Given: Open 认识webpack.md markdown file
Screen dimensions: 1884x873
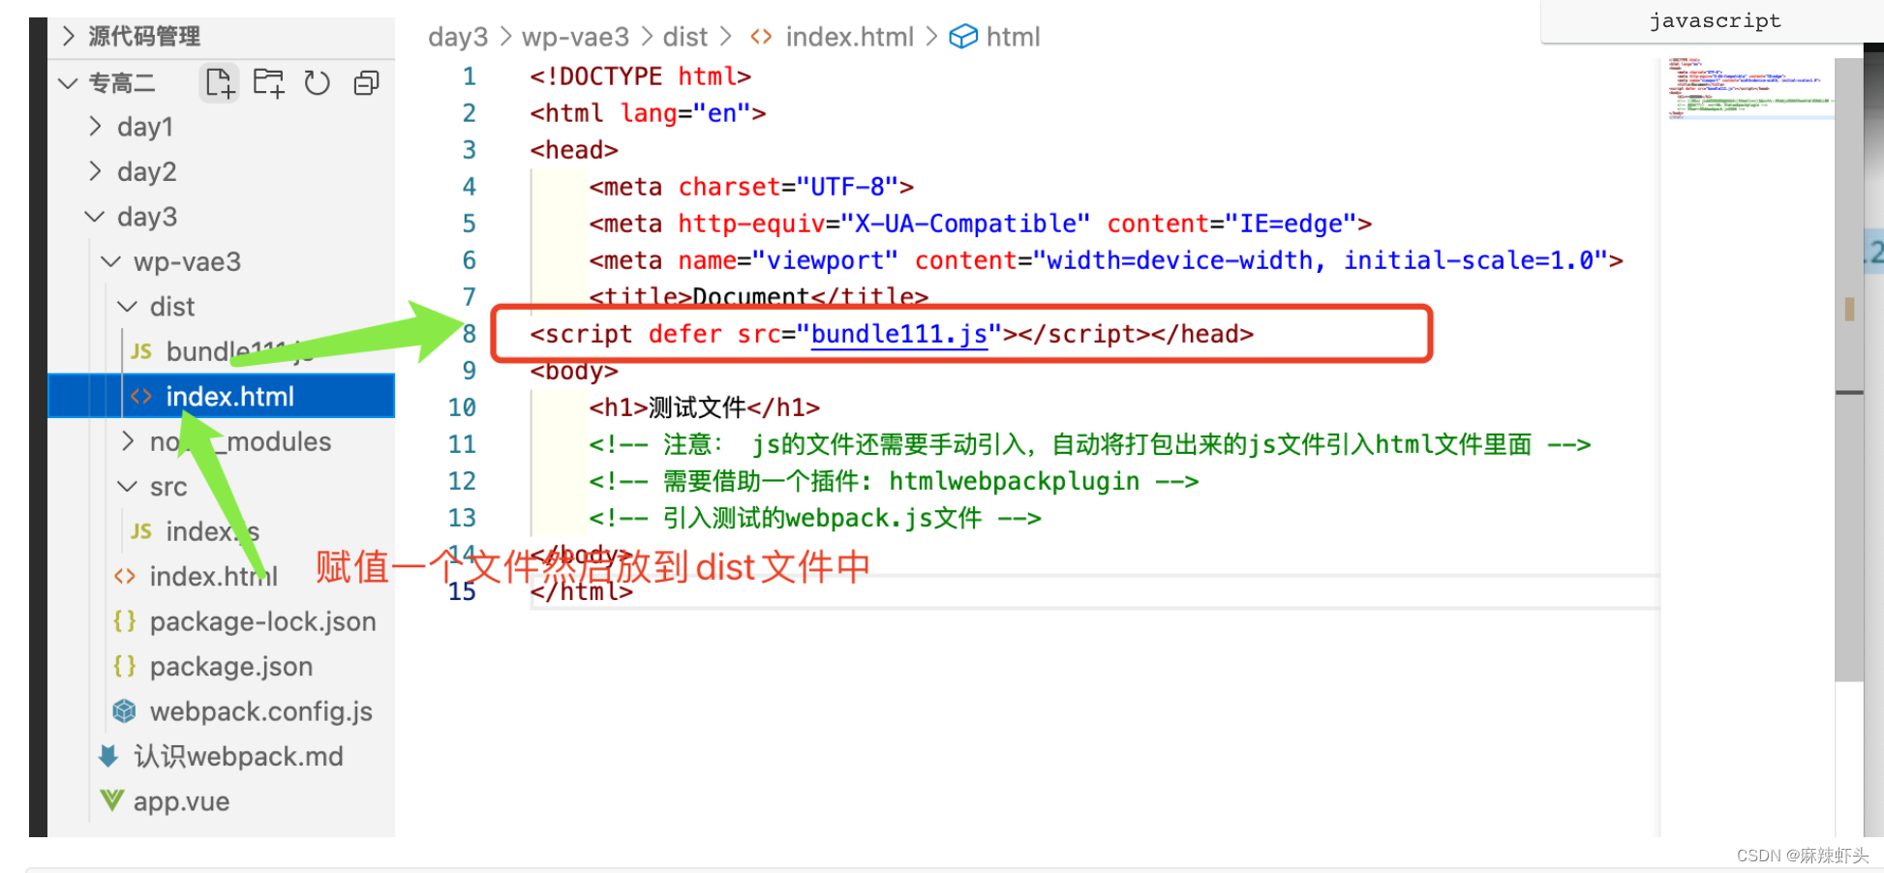Looking at the screenshot, I should pyautogui.click(x=238, y=757).
